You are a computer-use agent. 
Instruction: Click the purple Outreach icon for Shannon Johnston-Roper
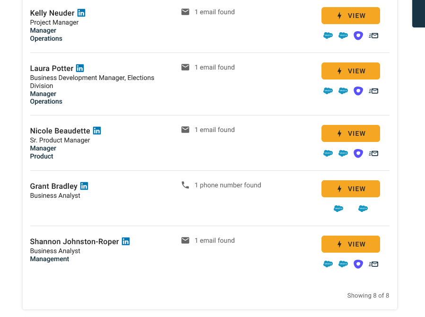[x=358, y=264]
